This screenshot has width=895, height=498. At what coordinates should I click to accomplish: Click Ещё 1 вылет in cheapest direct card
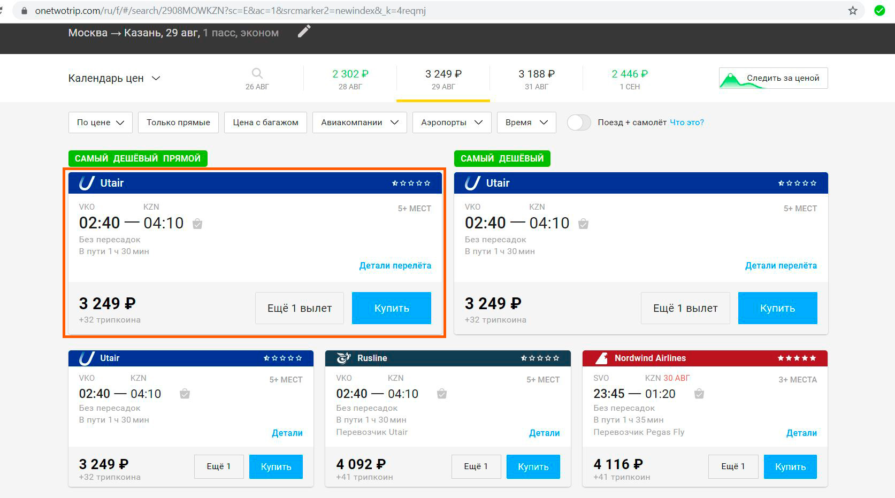300,308
